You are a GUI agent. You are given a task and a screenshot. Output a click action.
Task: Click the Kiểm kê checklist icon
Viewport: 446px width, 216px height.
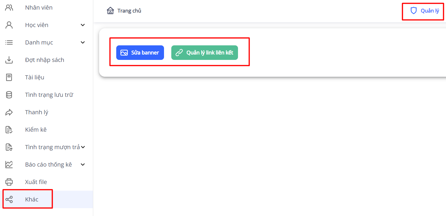(x=9, y=130)
